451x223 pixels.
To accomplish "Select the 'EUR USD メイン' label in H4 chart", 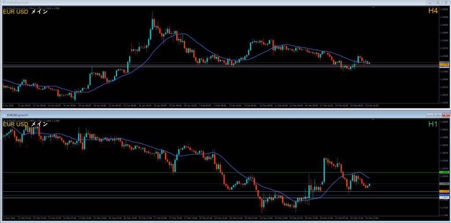I will pyautogui.click(x=25, y=12).
